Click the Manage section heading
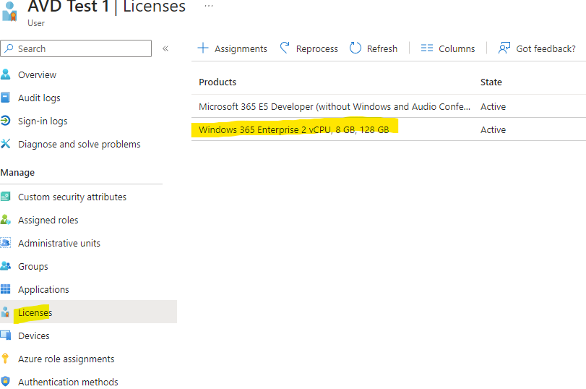This screenshot has width=586, height=389. click(x=17, y=172)
